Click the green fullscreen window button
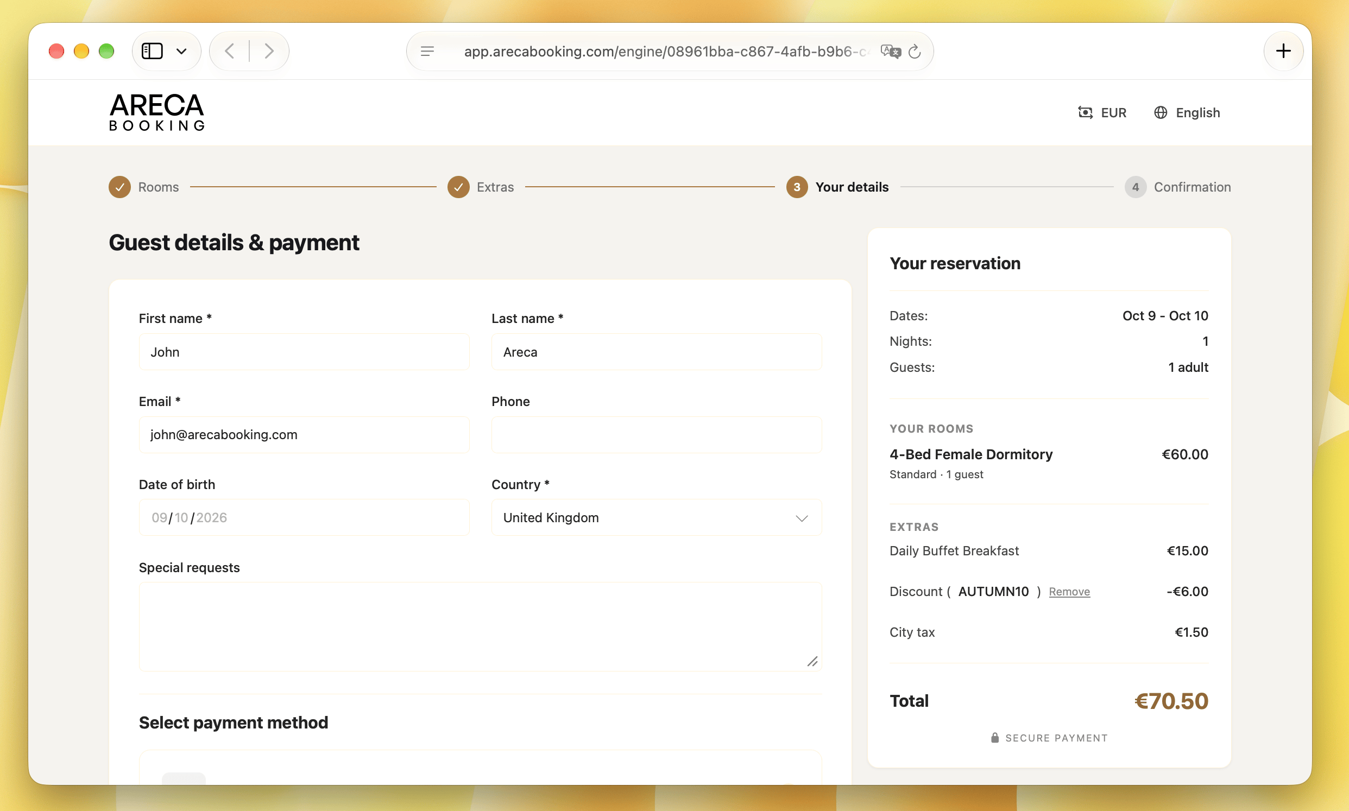Image resolution: width=1349 pixels, height=811 pixels. 106,52
